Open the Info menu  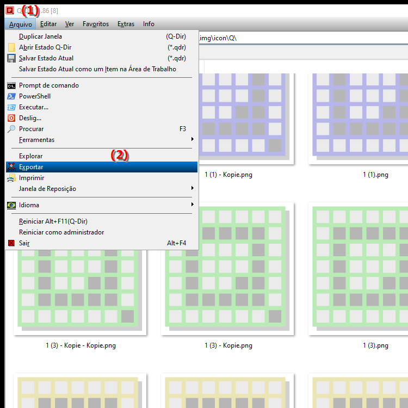coord(149,24)
